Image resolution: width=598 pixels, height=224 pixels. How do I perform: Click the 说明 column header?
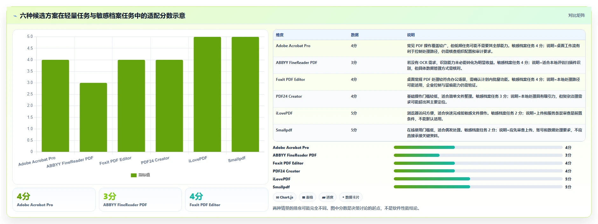coord(411,35)
